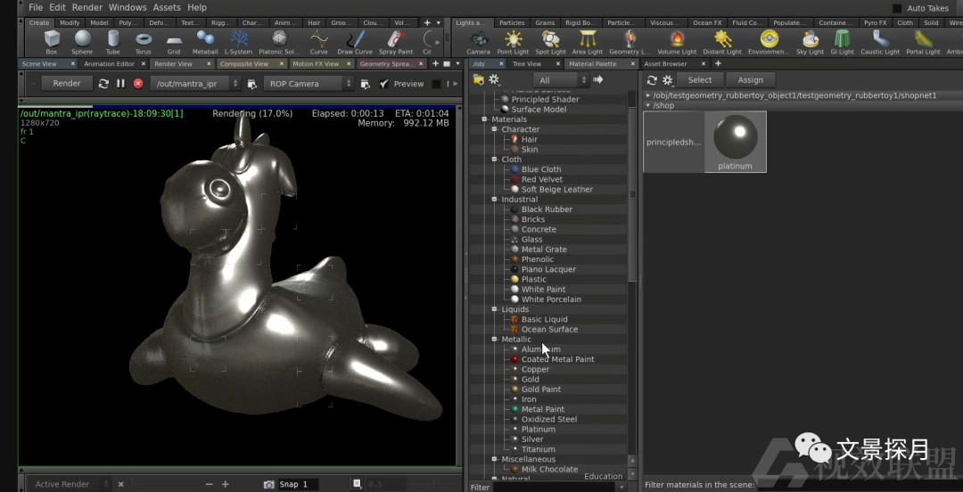The image size is (963, 492).
Task: Take a render snapshot with camera icon
Action: click(x=269, y=484)
